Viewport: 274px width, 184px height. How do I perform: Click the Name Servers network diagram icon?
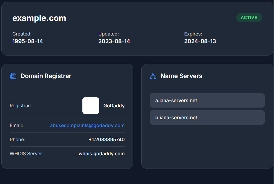pyautogui.click(x=153, y=76)
